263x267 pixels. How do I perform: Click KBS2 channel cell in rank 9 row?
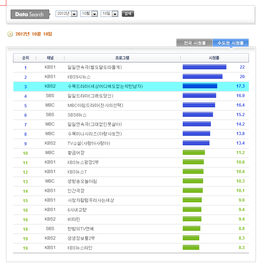(50, 143)
